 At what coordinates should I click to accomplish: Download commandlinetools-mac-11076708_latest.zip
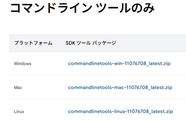click(x=120, y=88)
